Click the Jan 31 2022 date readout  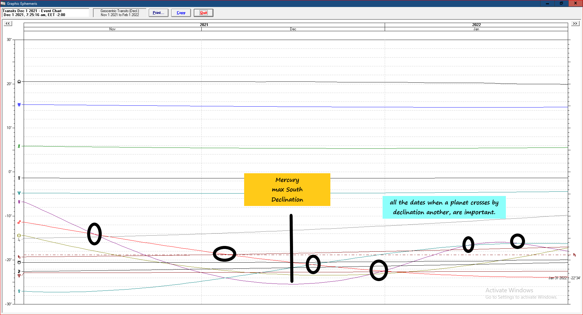557,278
